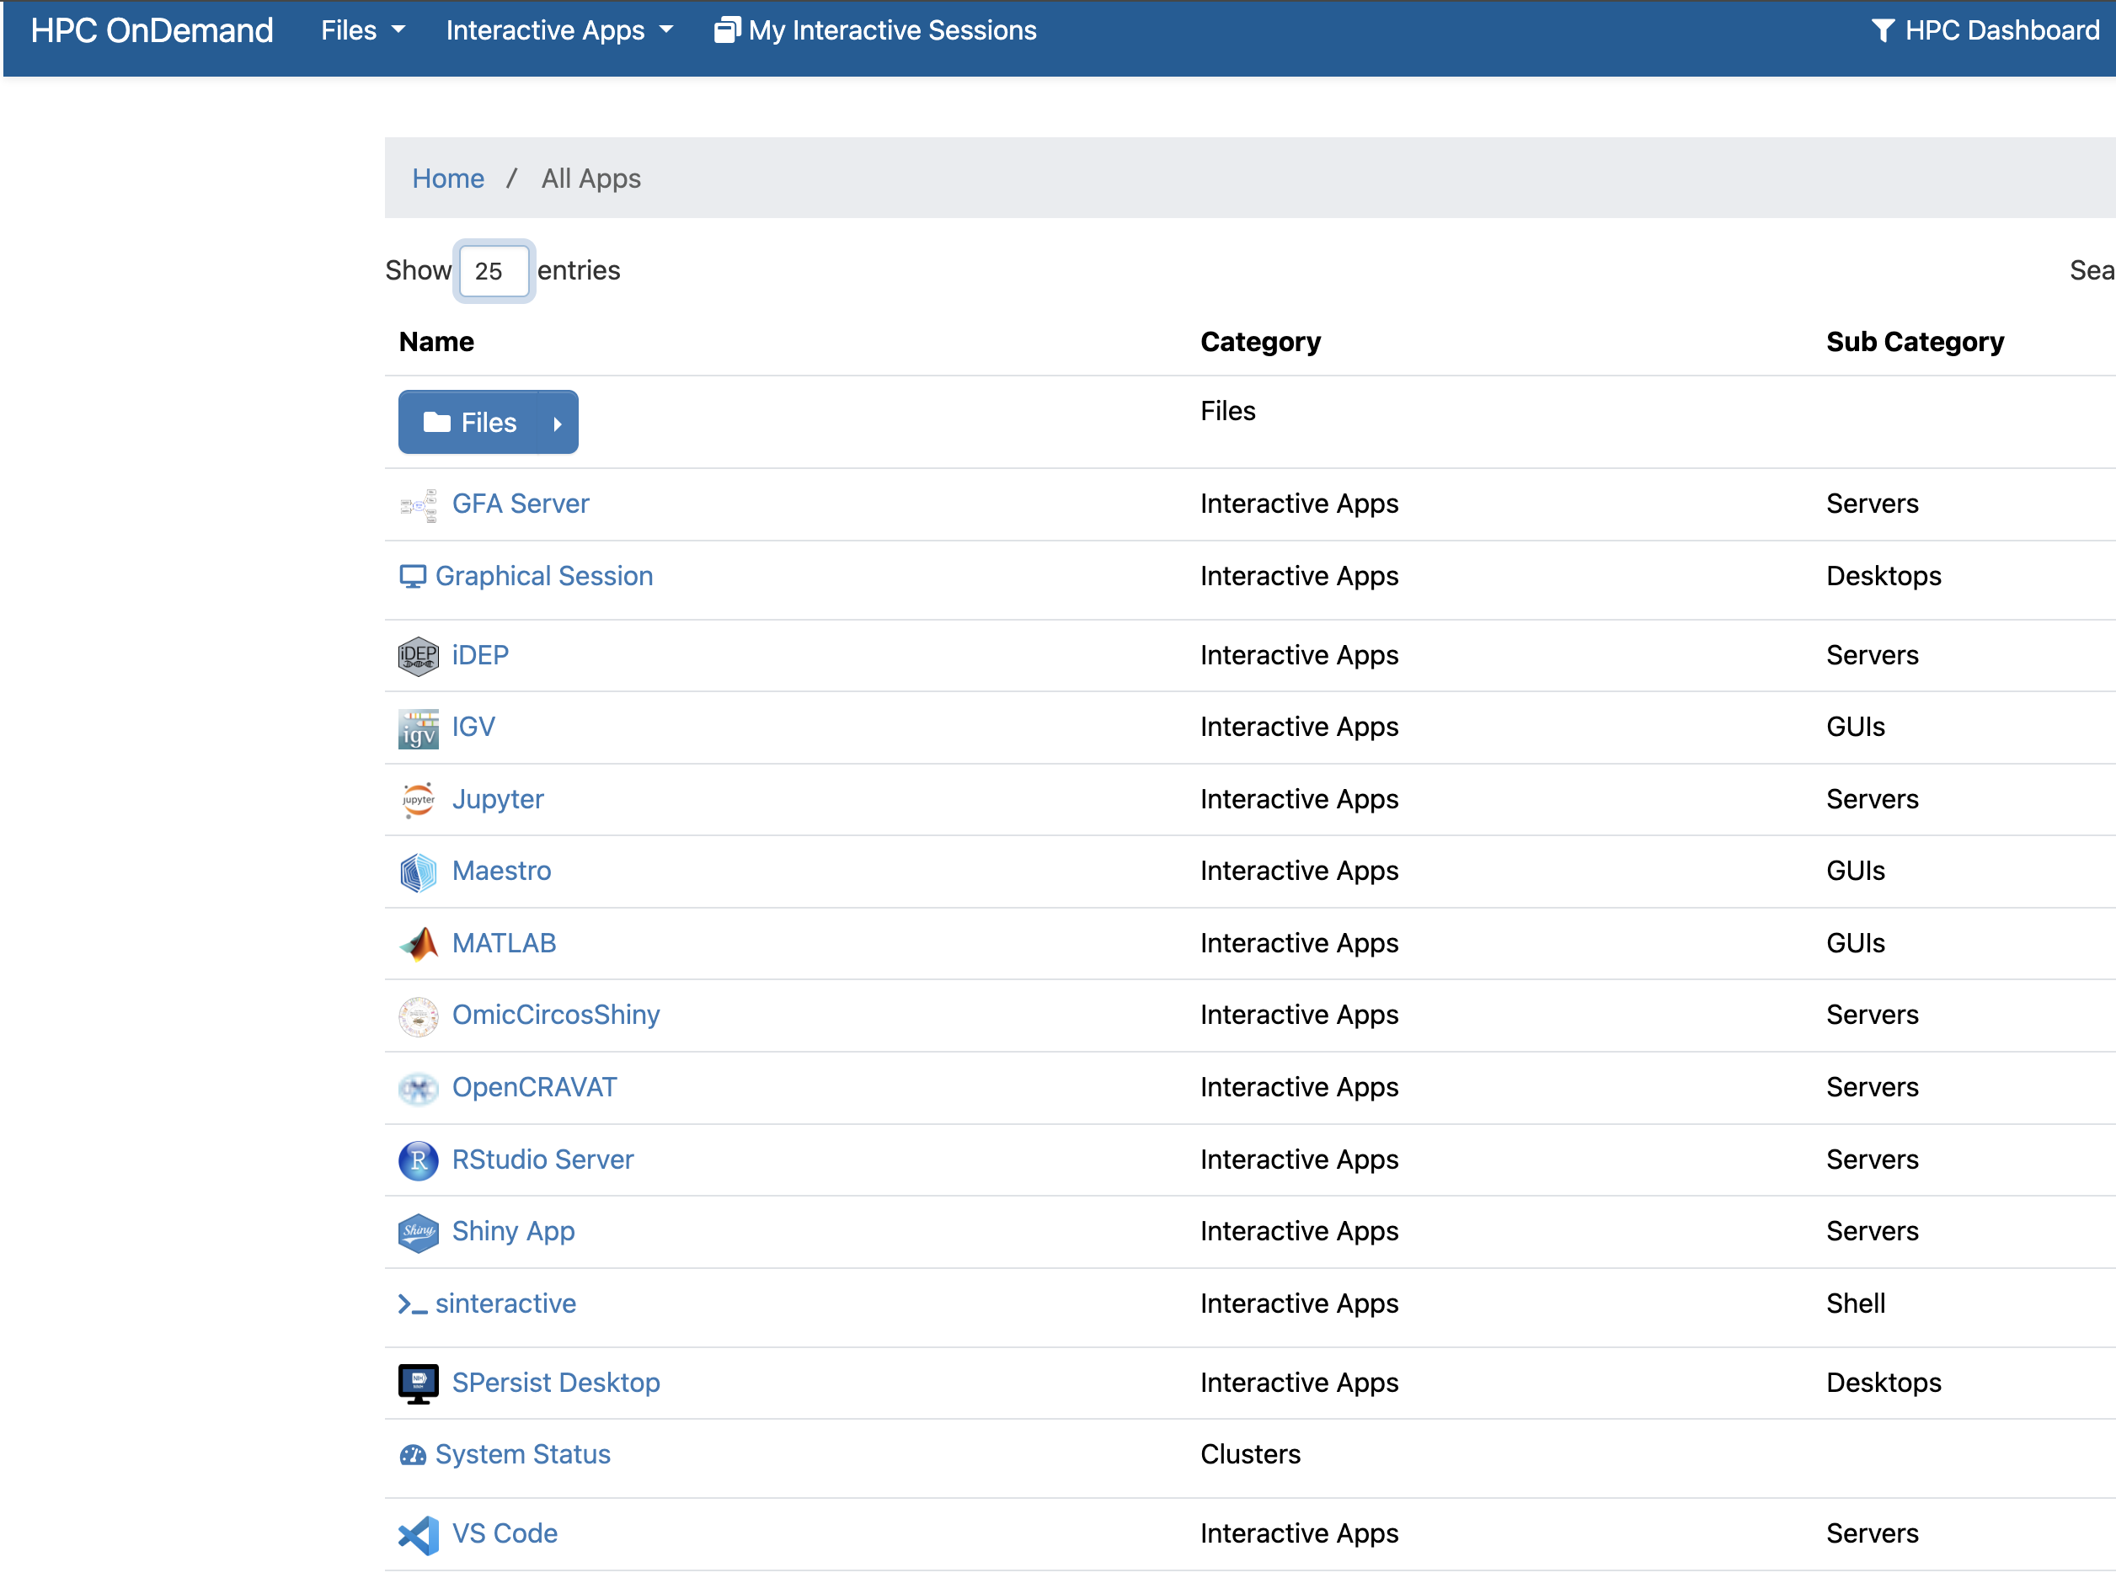
Task: Launch the Jupyter app link
Action: pyautogui.click(x=498, y=801)
